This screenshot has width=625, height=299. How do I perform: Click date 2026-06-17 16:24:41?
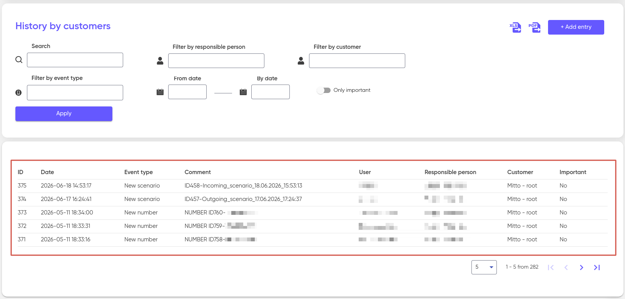click(66, 199)
